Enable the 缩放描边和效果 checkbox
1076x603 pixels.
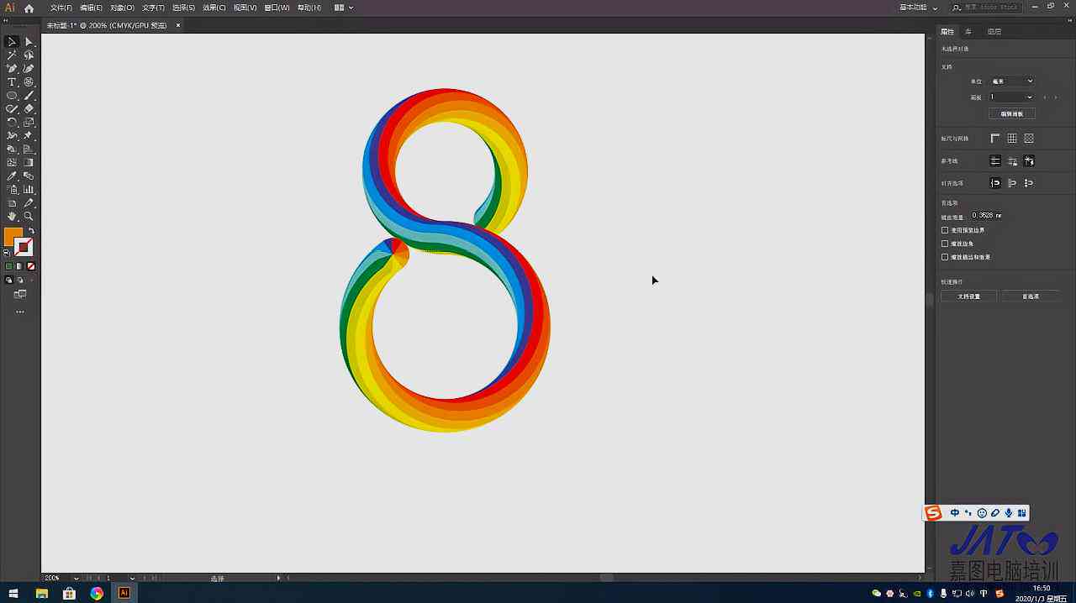pyautogui.click(x=945, y=257)
